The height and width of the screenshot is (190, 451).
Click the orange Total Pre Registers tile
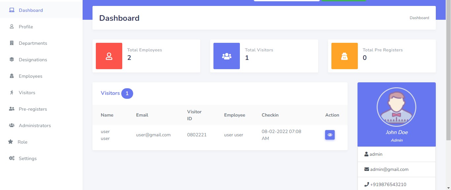click(x=344, y=56)
